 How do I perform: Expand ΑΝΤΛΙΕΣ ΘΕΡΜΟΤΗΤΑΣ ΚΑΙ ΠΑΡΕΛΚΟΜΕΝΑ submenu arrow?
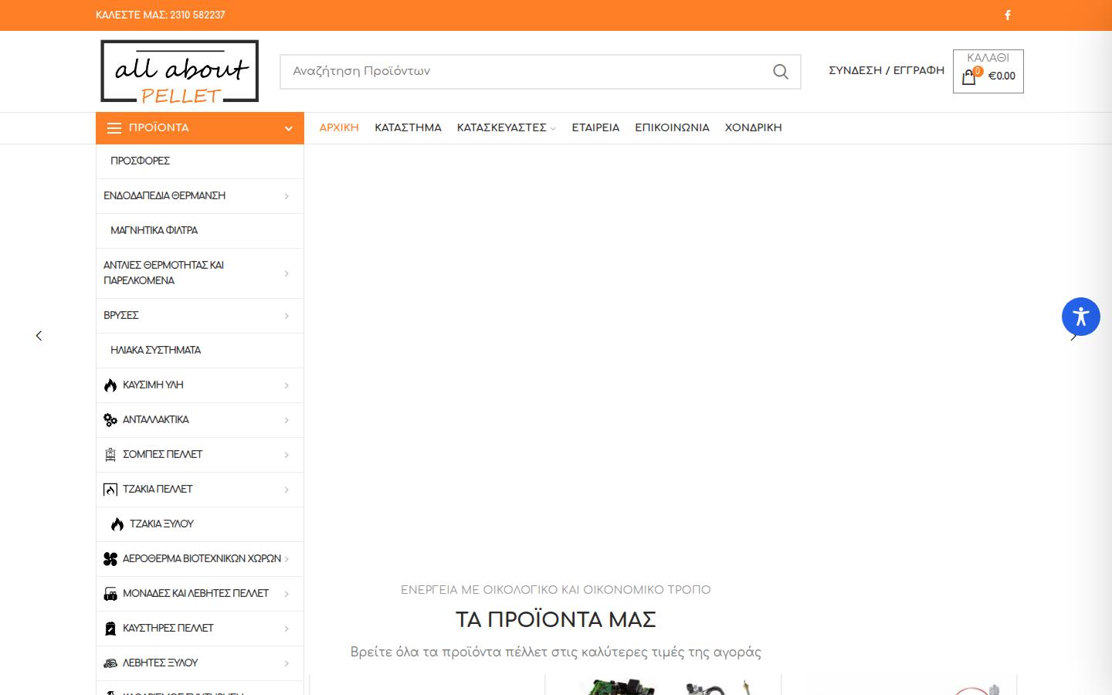286,273
